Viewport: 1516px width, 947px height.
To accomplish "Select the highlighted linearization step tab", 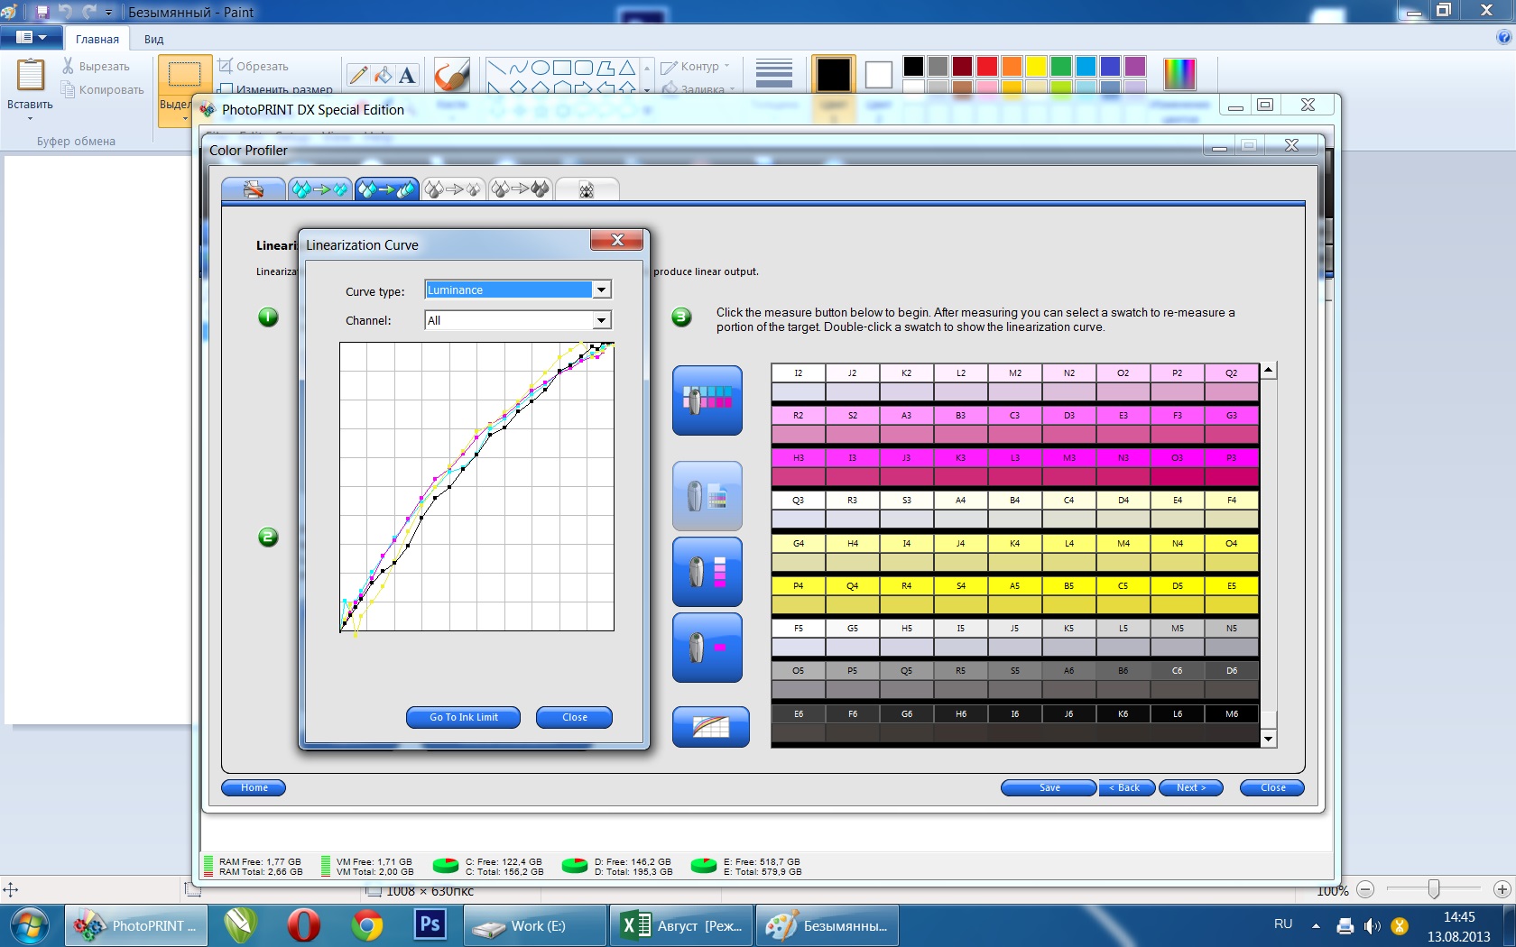I will 387,188.
